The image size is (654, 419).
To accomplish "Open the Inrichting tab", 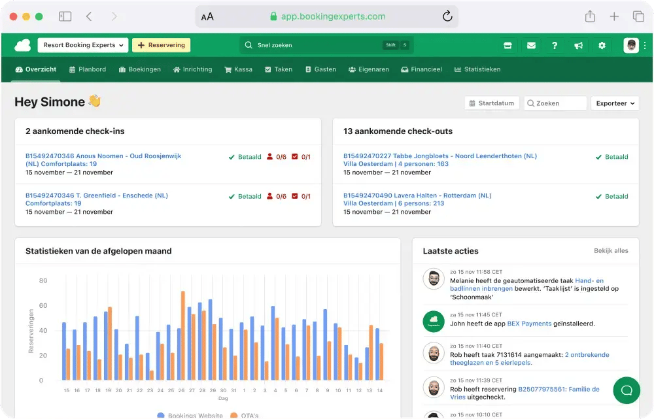I will 193,70.
